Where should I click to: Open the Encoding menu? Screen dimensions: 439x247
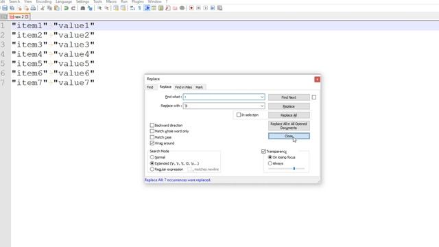coord(44,1)
